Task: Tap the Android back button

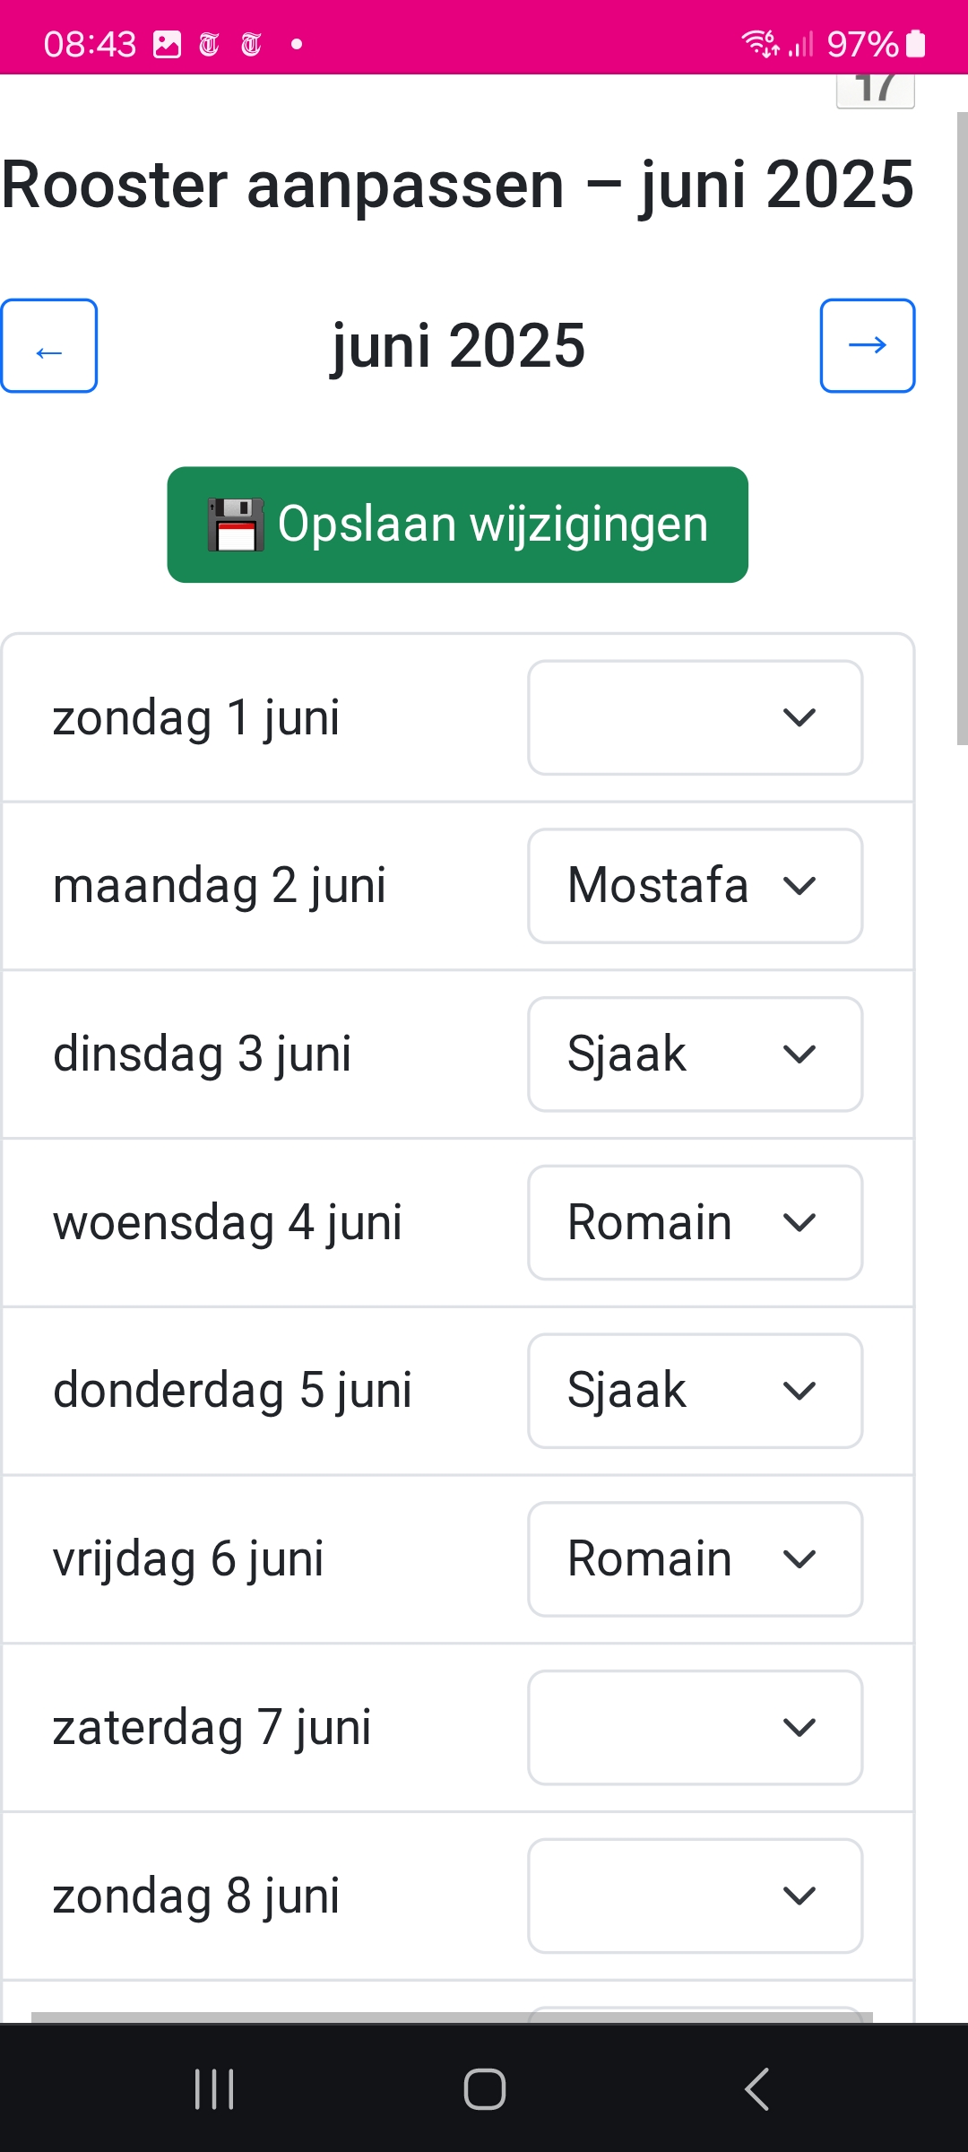Action: [x=756, y=2085]
